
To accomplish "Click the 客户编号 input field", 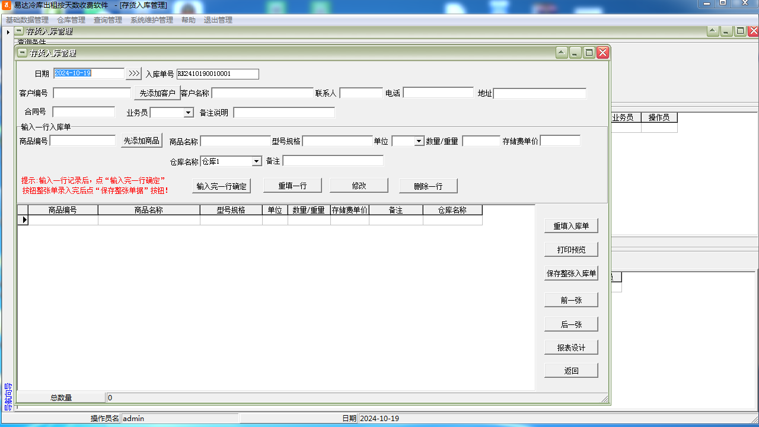I will click(x=92, y=93).
